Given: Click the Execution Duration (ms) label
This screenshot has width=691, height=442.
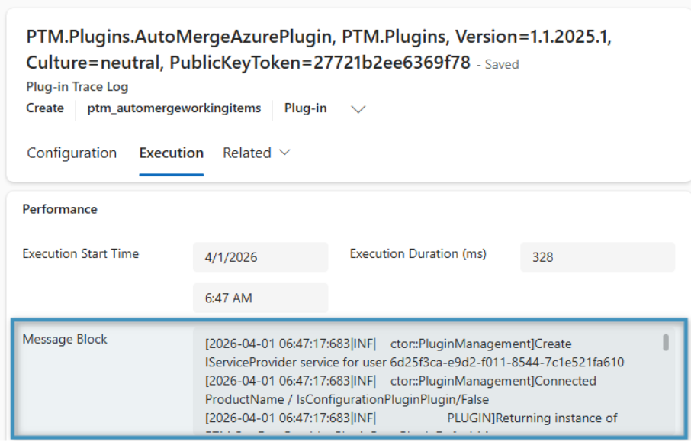Looking at the screenshot, I should tap(418, 253).
